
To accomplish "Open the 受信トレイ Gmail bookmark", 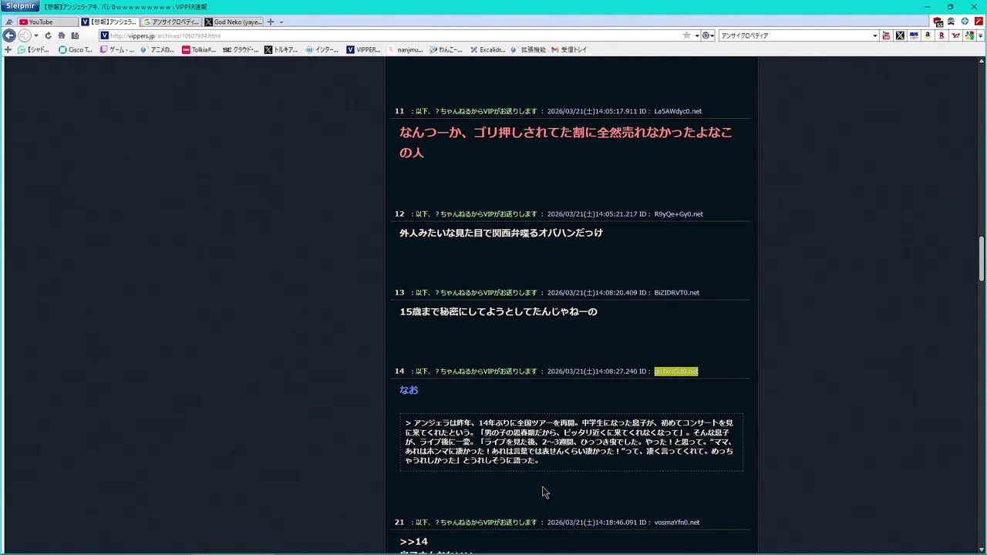I will coord(569,49).
